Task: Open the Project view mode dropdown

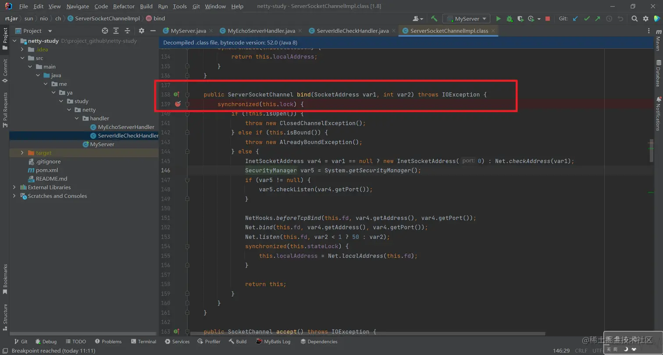Action: coord(50,31)
